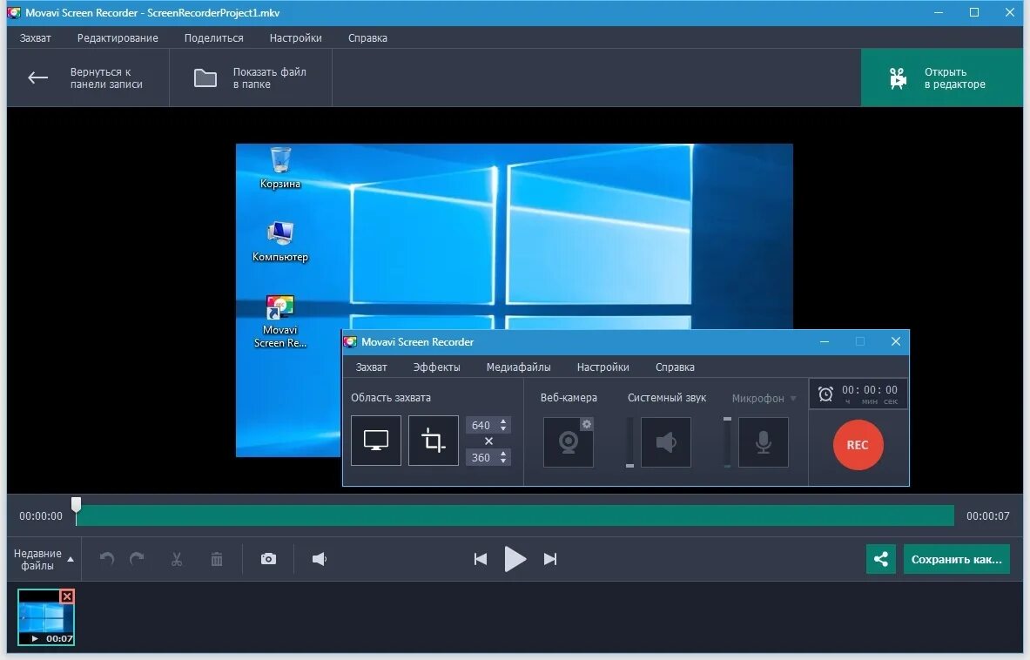The image size is (1030, 660).
Task: Select the playhead marker on timeline
Action: click(77, 505)
